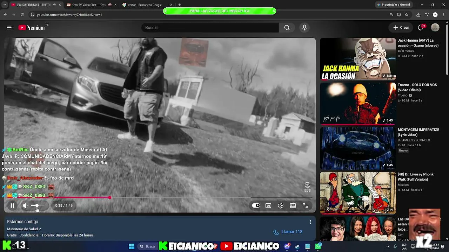
Task: Click the search magnifier button
Action: 287,28
